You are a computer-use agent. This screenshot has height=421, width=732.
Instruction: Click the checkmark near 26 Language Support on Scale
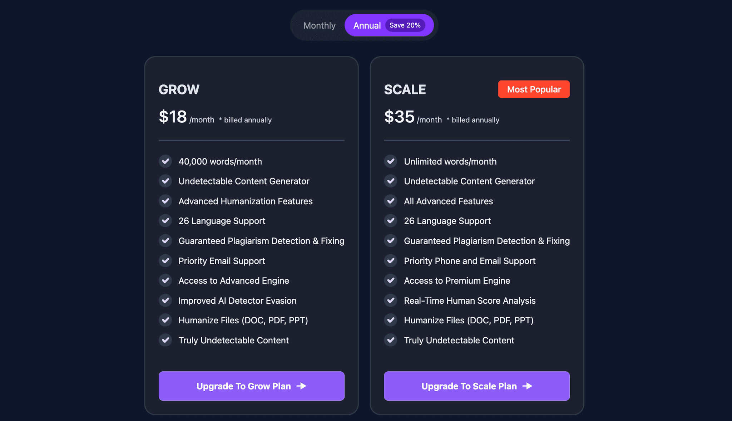(x=390, y=221)
